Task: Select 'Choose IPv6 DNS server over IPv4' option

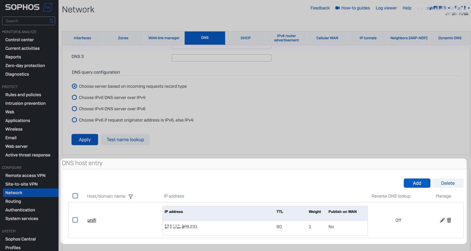Action: 74,97
